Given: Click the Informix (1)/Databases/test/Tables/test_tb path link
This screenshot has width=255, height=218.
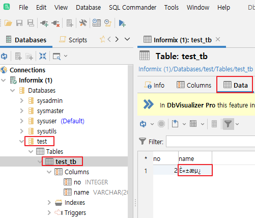Looking at the screenshot, I should click(x=195, y=69).
